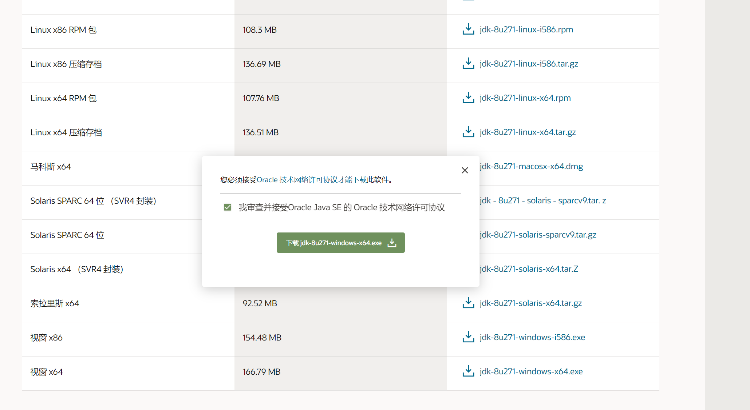Select Solaris SPARC 64 位 (SVR4 封装) label
Image resolution: width=750 pixels, height=410 pixels.
(93, 201)
